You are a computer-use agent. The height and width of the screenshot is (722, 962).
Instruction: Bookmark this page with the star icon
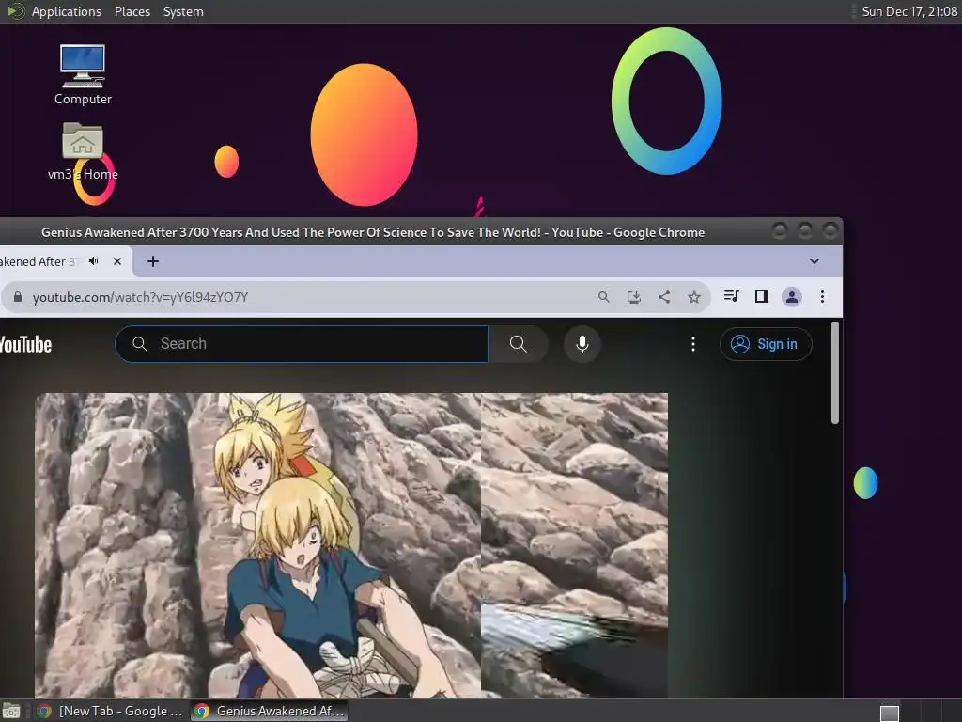tap(694, 297)
